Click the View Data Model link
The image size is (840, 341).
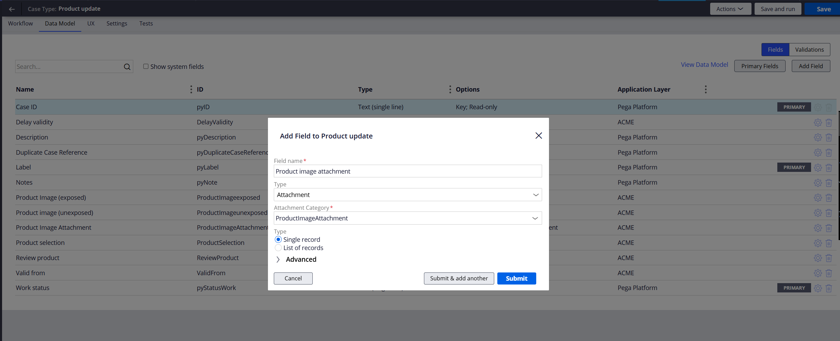pyautogui.click(x=704, y=64)
